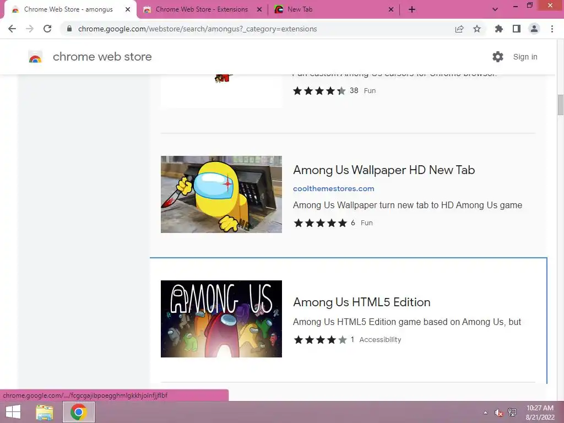
Task: Click the address bar URL
Action: click(x=198, y=29)
